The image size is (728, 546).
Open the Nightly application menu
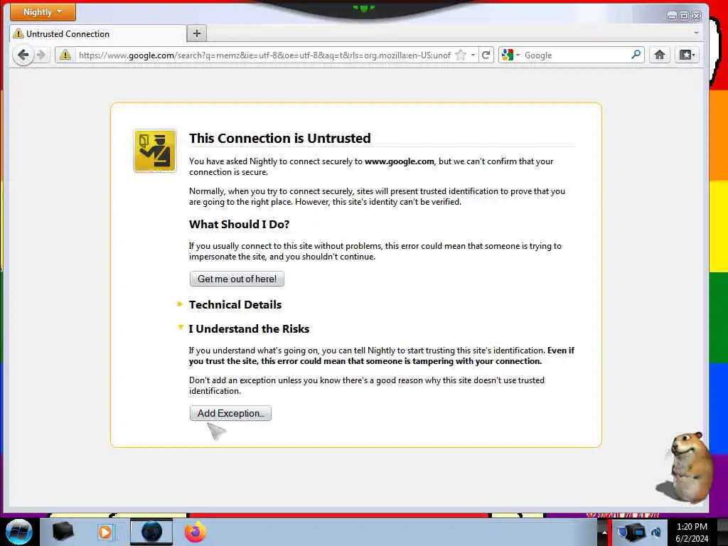tap(43, 12)
